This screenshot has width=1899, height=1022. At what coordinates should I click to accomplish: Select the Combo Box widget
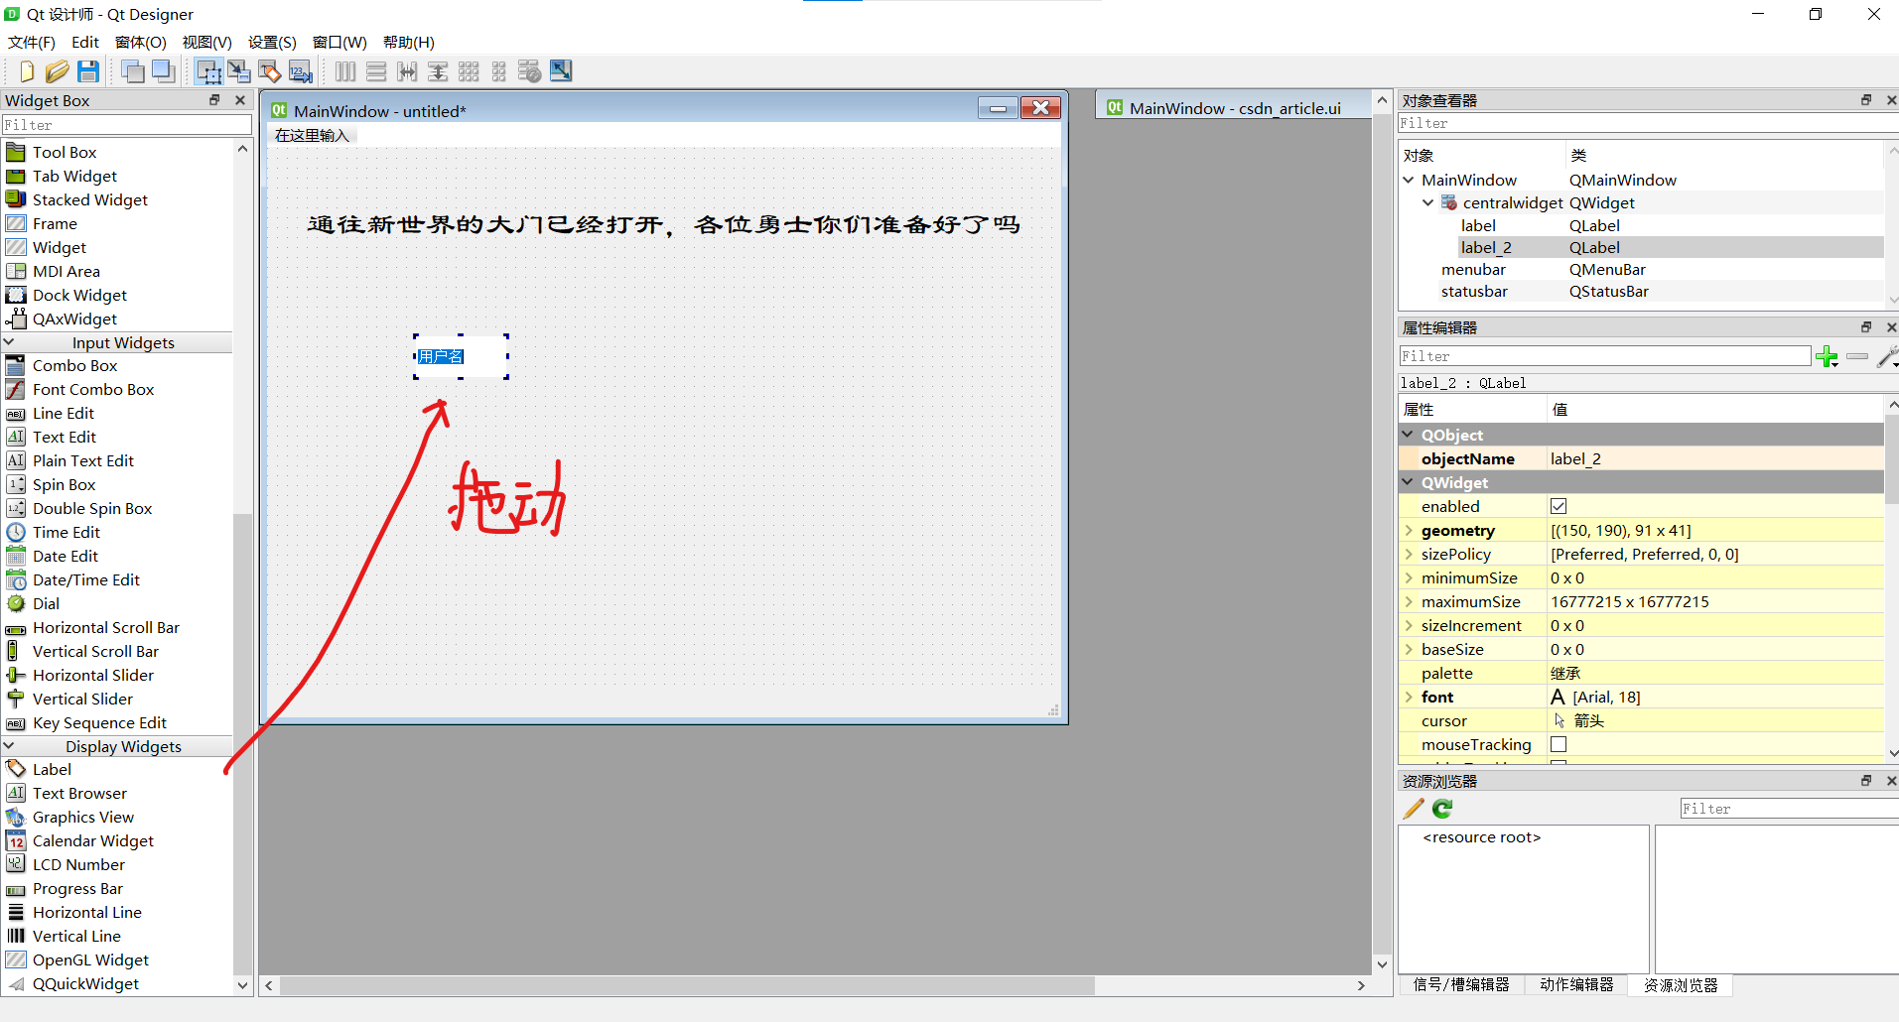pyautogui.click(x=73, y=365)
